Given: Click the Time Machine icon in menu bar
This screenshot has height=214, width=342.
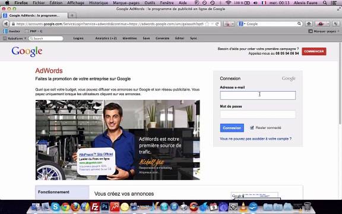Looking at the screenshot, I should coord(213,3).
